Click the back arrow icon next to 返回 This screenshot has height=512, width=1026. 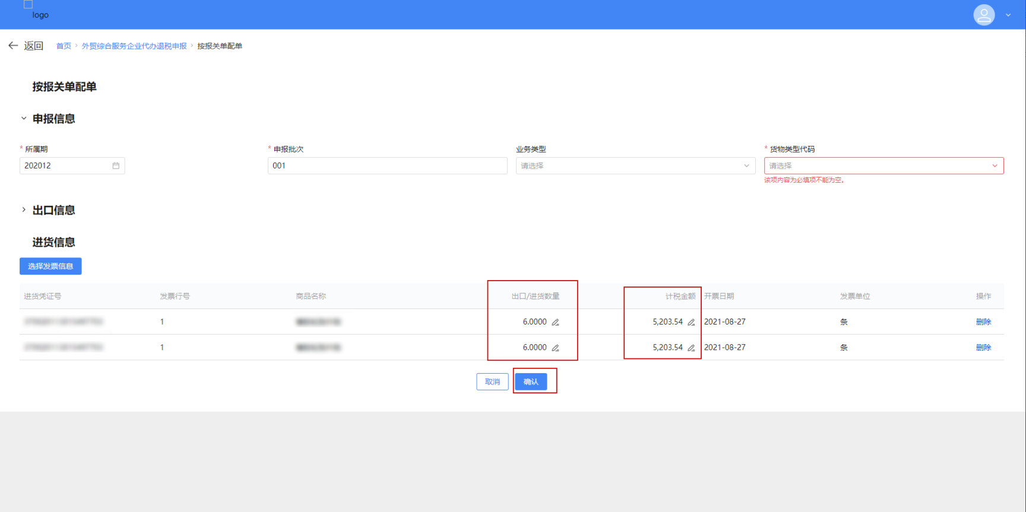point(13,46)
